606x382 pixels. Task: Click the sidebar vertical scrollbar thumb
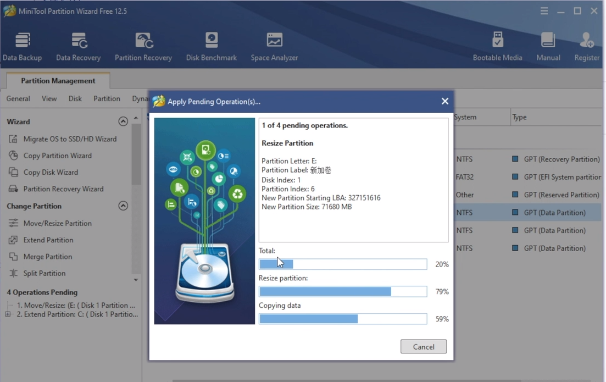[x=136, y=154]
